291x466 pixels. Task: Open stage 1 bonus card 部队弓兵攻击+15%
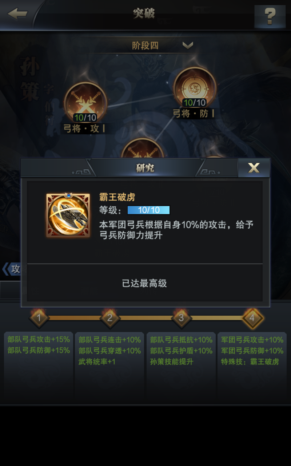[x=39, y=367]
